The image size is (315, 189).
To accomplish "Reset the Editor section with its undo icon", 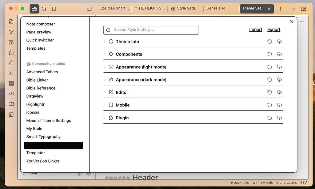I will click(269, 92).
